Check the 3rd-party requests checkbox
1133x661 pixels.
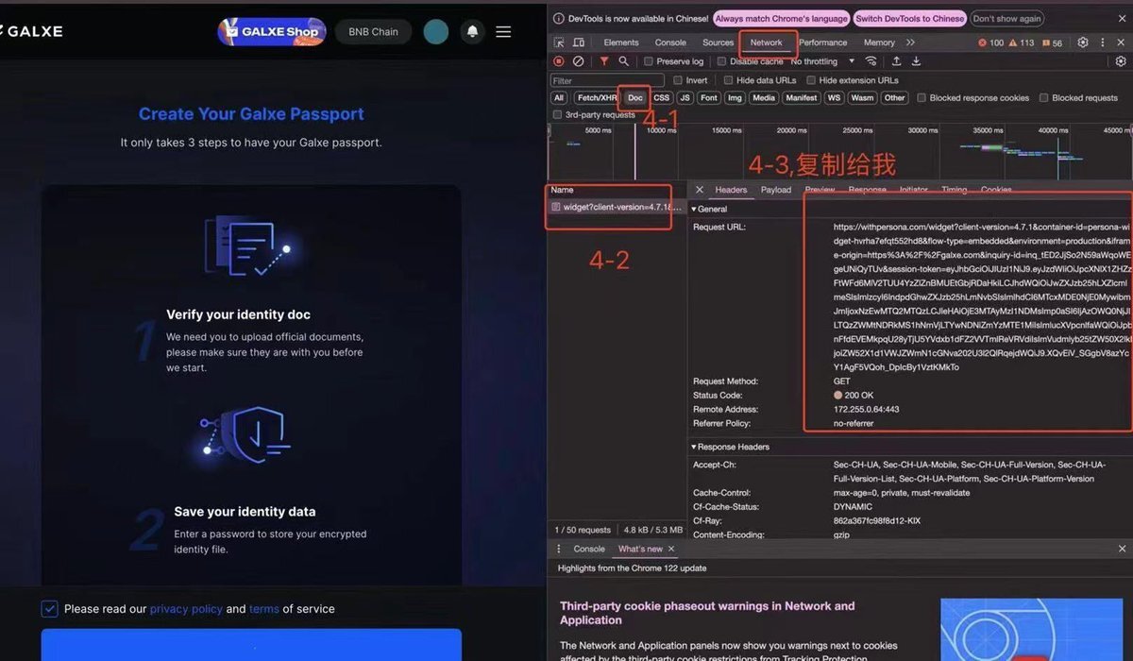point(557,115)
